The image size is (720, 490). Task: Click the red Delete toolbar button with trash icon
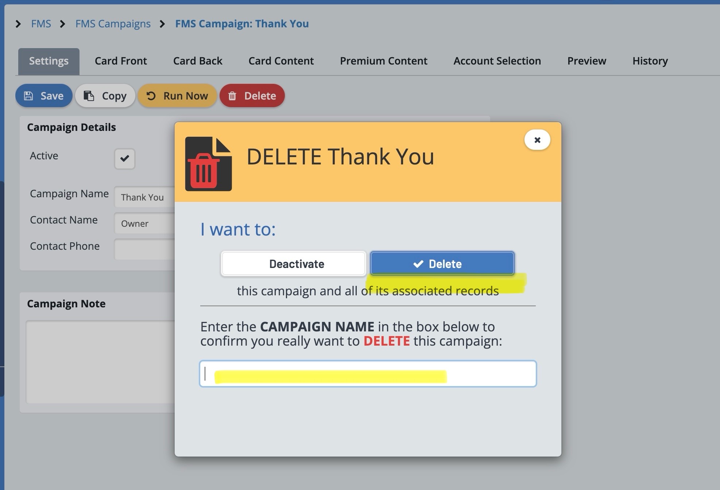pos(252,96)
